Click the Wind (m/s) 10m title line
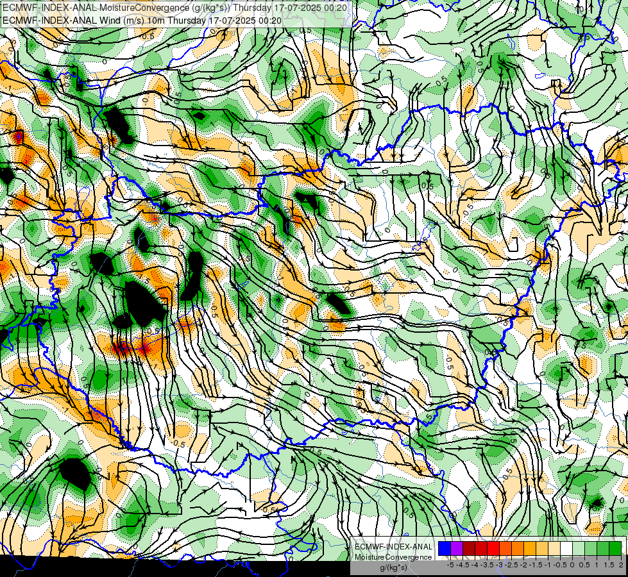The width and height of the screenshot is (628, 577). (142, 20)
